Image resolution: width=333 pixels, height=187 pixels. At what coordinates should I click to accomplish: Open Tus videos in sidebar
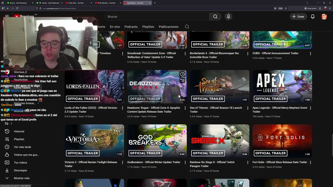[x=20, y=163]
